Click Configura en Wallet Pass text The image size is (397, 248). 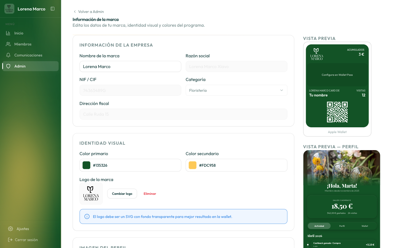[x=337, y=75]
